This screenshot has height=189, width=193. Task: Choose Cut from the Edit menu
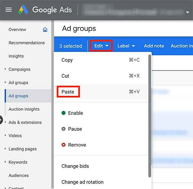click(101, 76)
